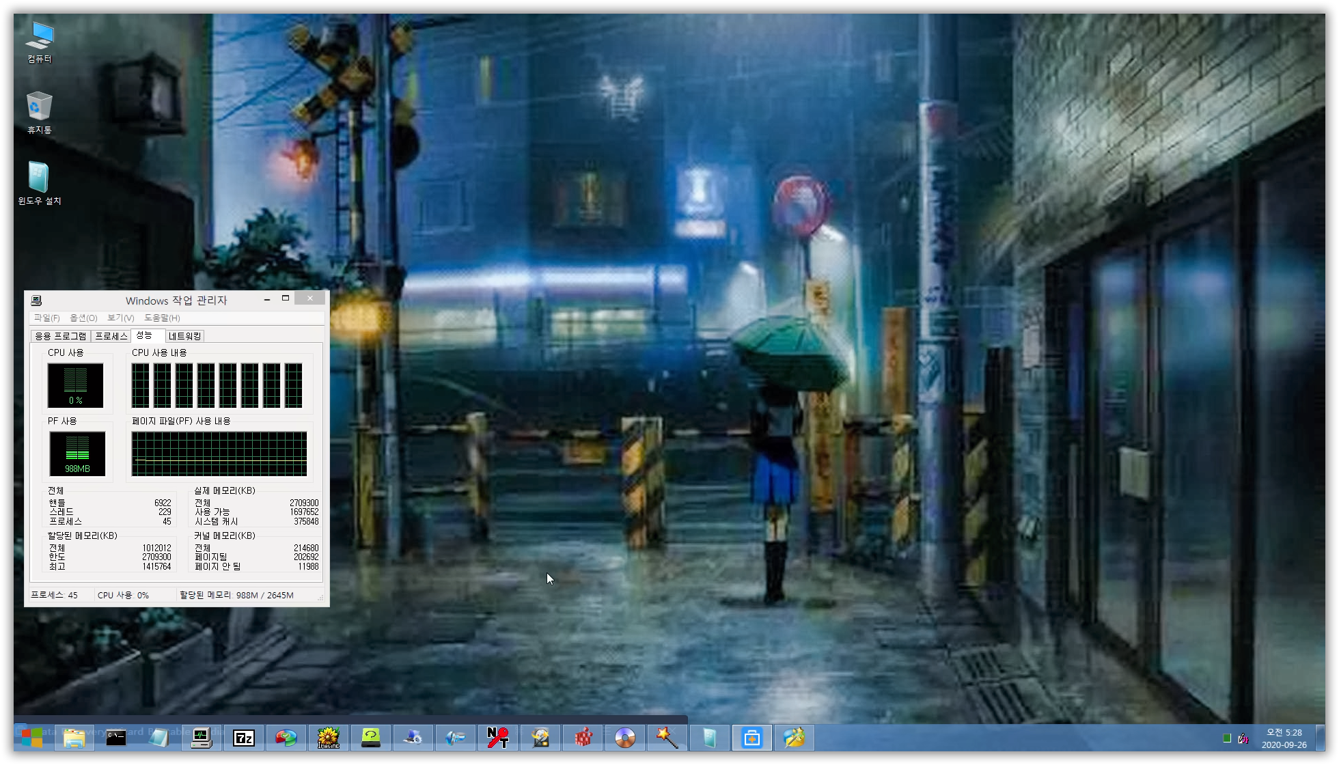Viewport: 1339px width, 765px height.
Task: Click the 한도 value 2709300
Action: point(156,557)
